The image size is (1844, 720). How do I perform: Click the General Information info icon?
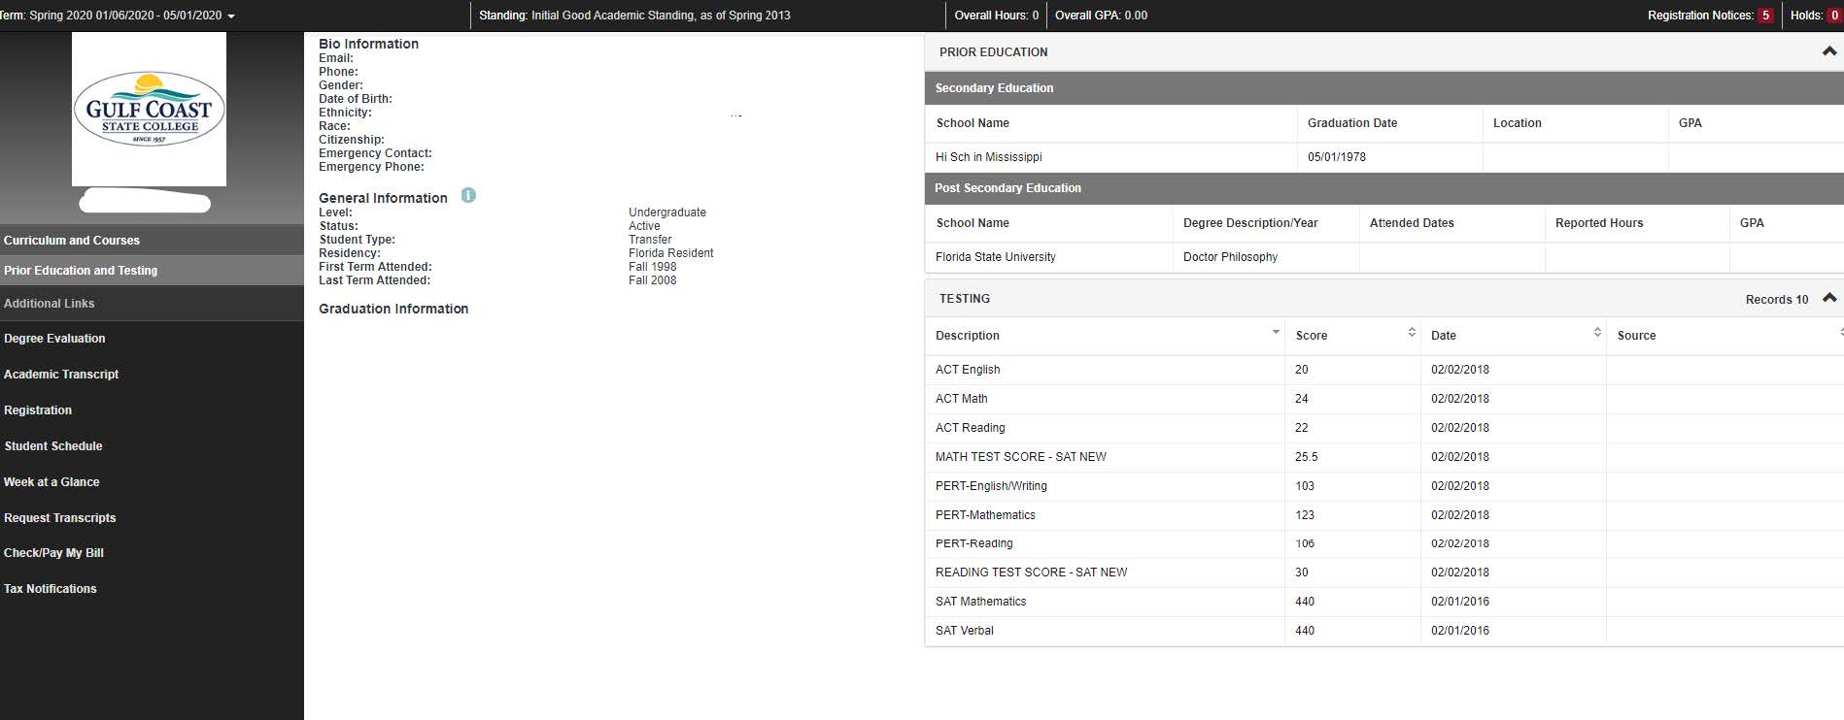pos(468,196)
